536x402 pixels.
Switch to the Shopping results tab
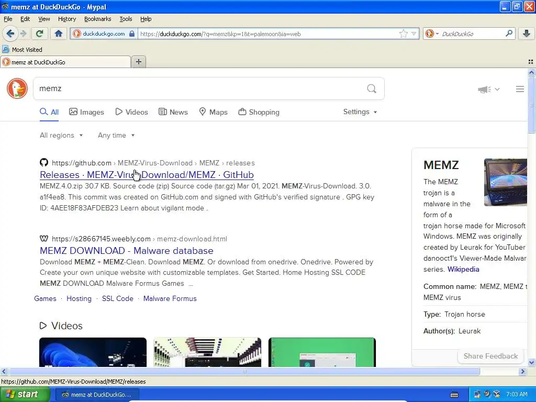coord(259,112)
